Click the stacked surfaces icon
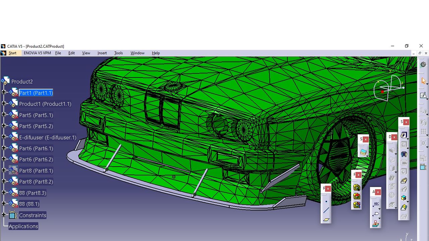429x241 pixels. click(x=363, y=152)
